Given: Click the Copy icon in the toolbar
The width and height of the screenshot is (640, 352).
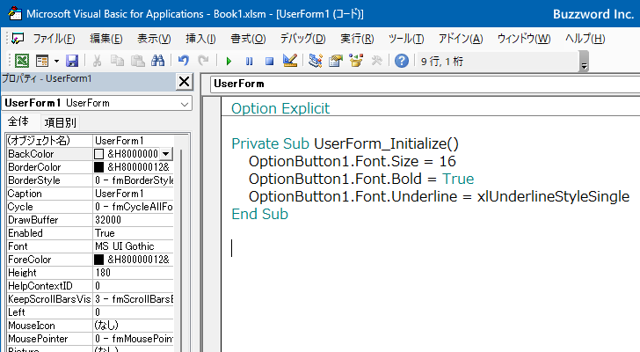Looking at the screenshot, I should (117, 61).
